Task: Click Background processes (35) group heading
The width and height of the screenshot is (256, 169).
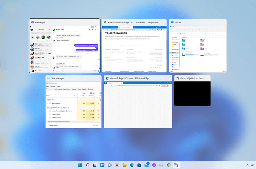Action: tap(58, 107)
